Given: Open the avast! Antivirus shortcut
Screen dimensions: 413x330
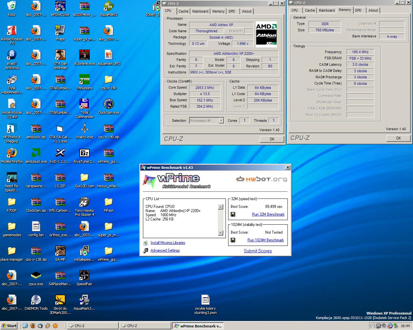Looking at the screenshot, I should coord(12,60).
